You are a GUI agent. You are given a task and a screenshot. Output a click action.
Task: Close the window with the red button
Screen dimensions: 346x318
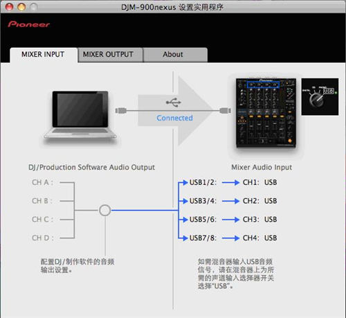click(10, 7)
